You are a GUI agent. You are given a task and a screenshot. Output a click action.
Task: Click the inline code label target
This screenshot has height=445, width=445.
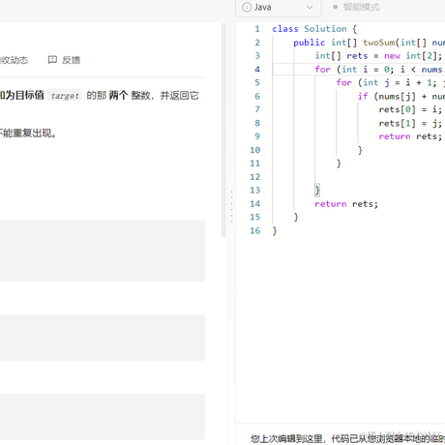click(65, 96)
